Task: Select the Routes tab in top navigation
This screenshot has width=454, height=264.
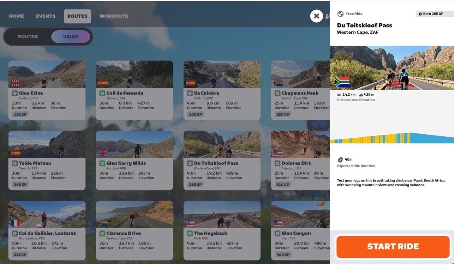Action: 77,16
